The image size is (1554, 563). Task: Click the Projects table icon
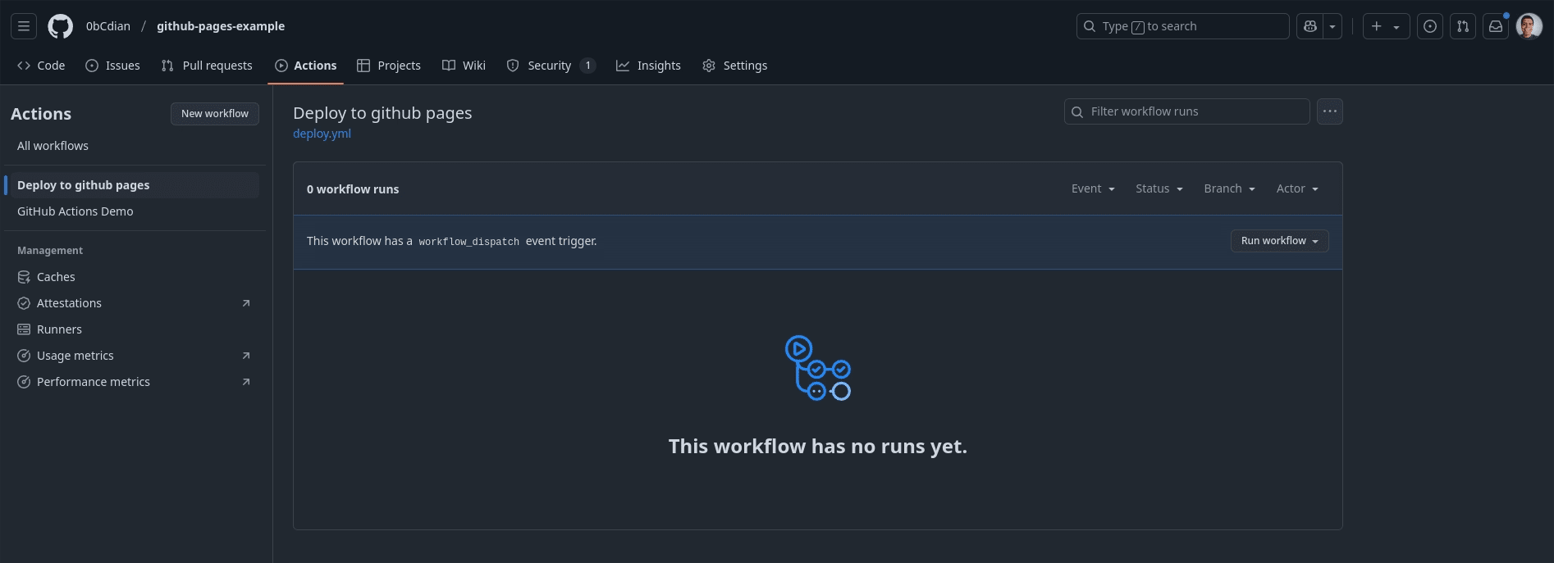[x=363, y=66]
